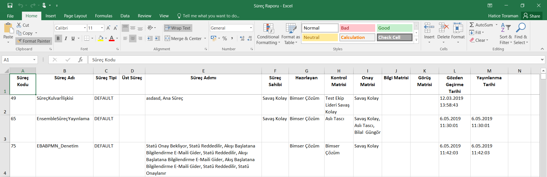
Task: Switch to the Page Layout tab
Action: (x=75, y=16)
